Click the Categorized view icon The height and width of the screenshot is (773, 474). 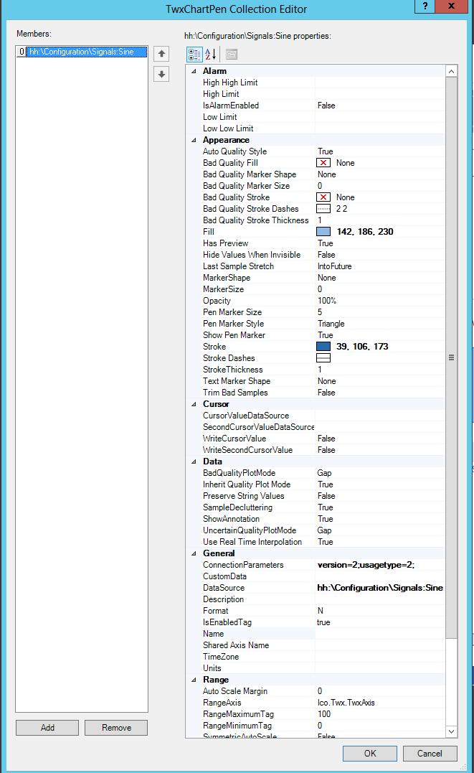[x=194, y=54]
